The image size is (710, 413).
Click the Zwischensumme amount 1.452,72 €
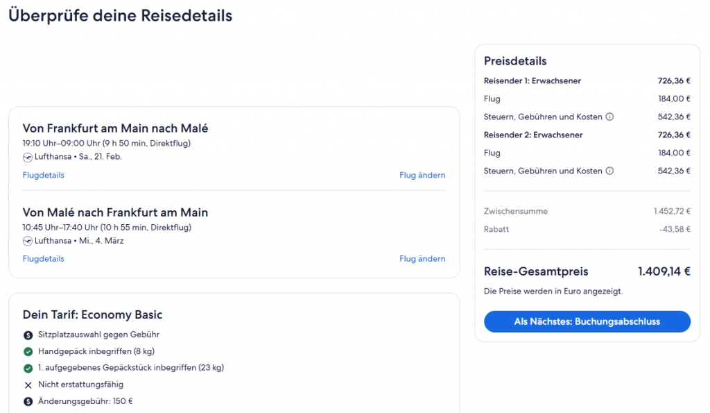(x=671, y=211)
